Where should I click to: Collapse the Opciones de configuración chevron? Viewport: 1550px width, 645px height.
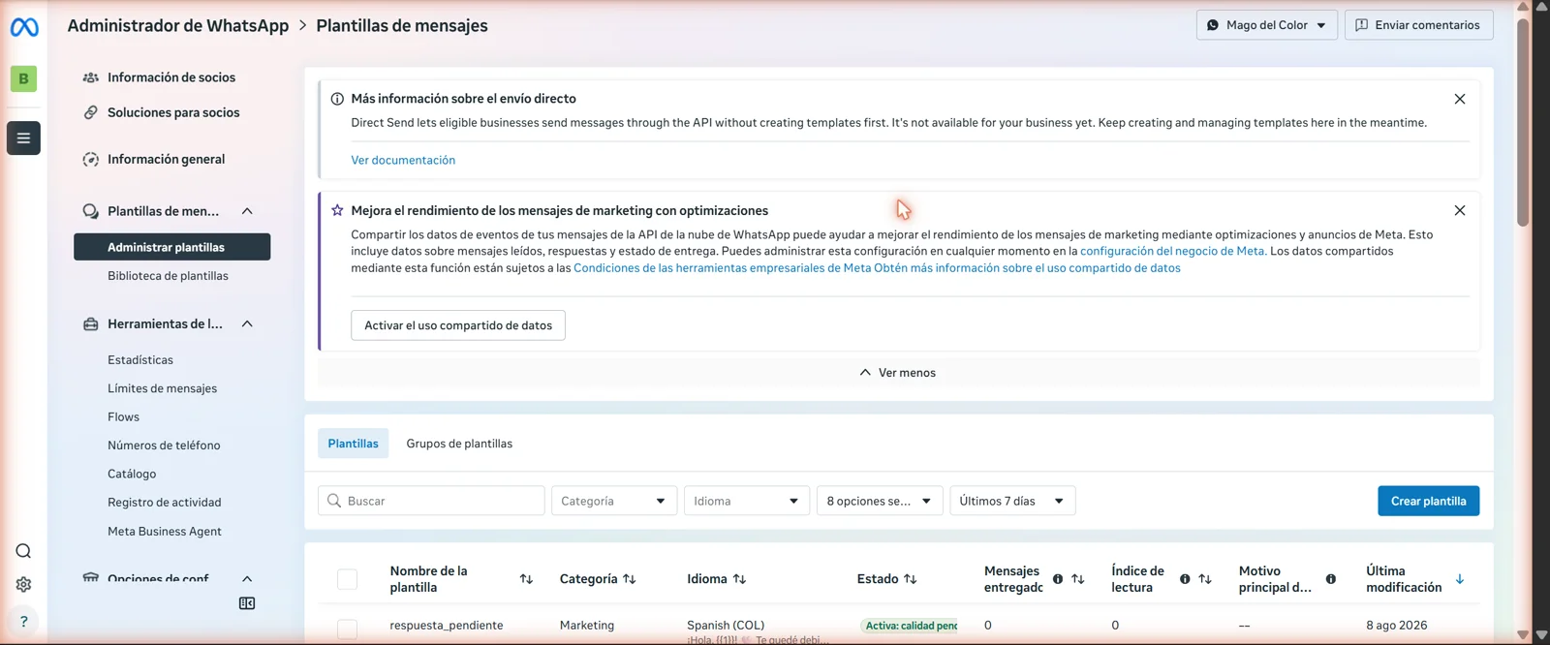pyautogui.click(x=247, y=578)
